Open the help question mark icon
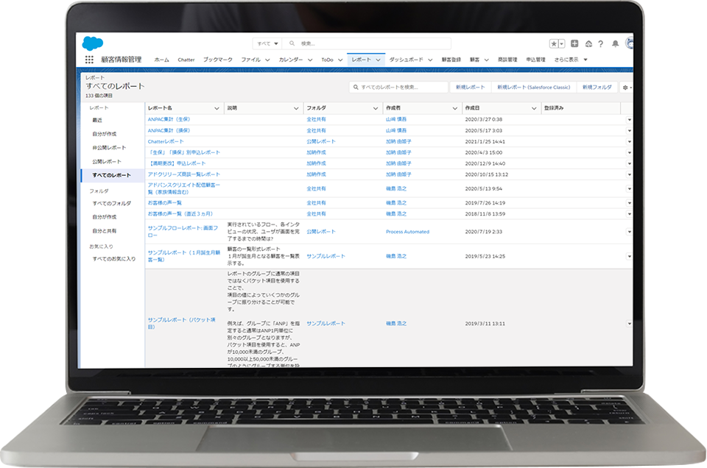The width and height of the screenshot is (707, 468). (x=601, y=44)
